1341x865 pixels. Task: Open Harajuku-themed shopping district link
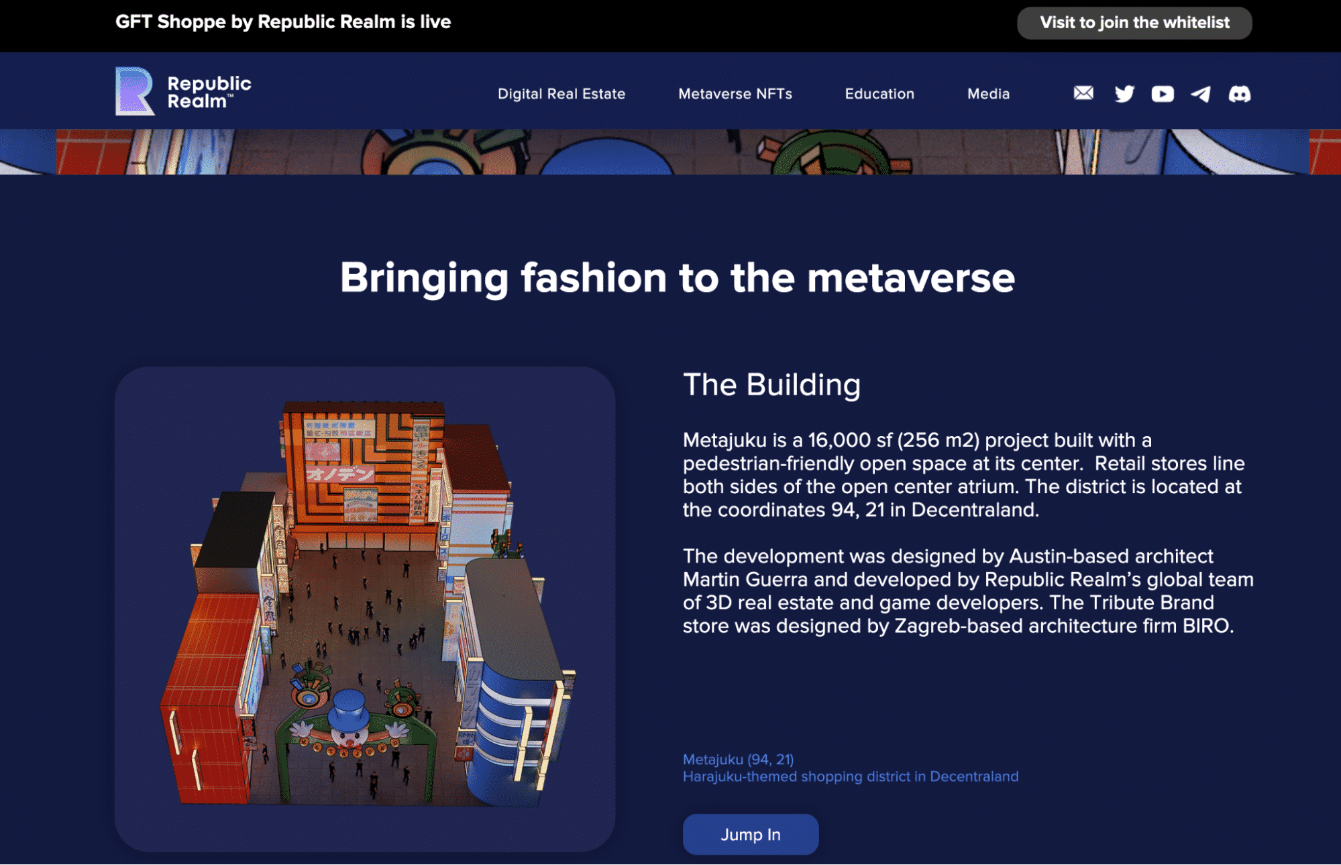850,776
